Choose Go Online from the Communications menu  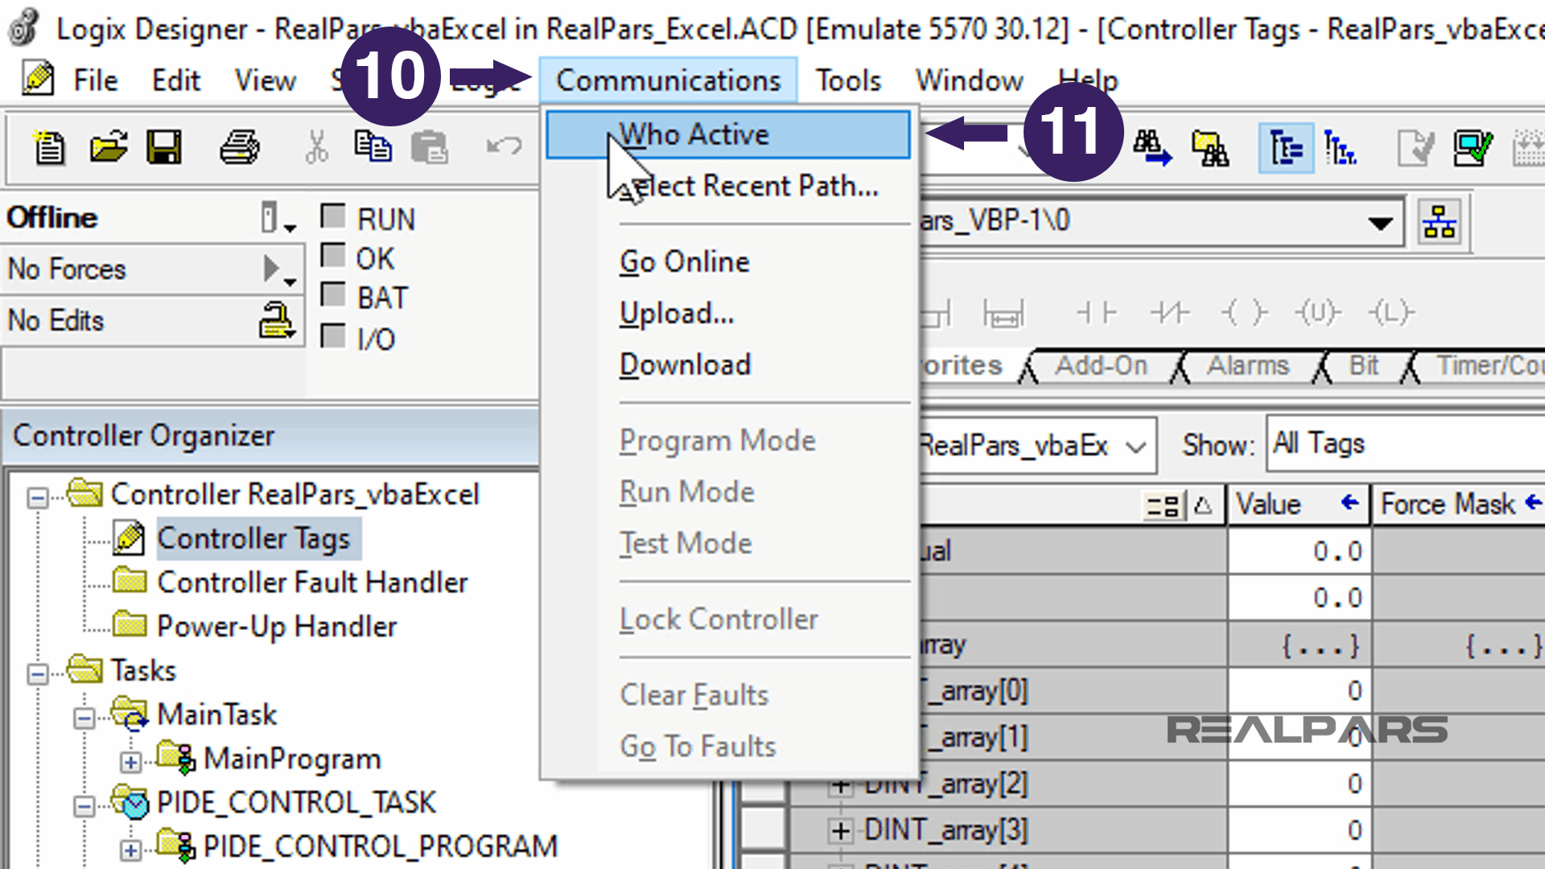pos(683,261)
